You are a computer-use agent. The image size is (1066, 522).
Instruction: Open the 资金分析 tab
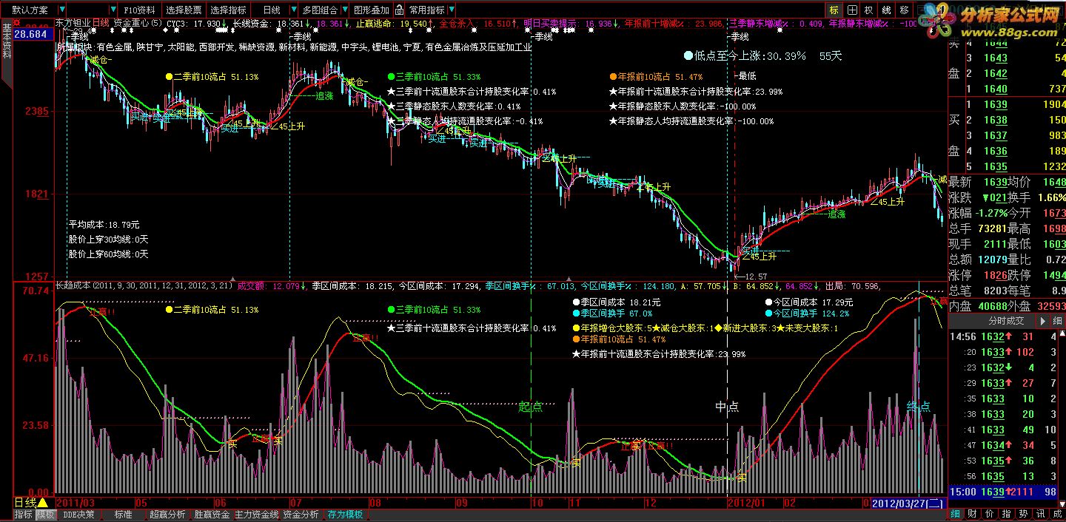(301, 515)
